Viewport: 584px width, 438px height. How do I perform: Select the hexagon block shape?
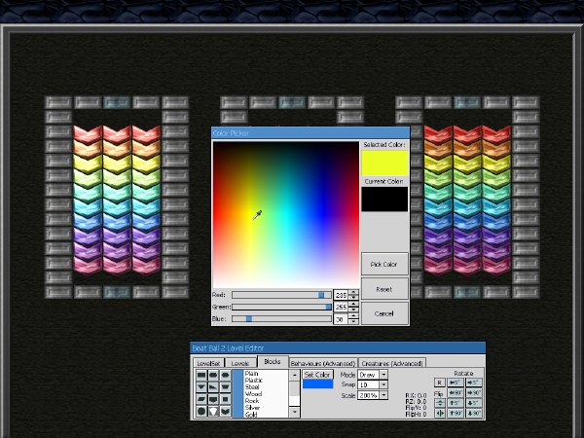(225, 375)
